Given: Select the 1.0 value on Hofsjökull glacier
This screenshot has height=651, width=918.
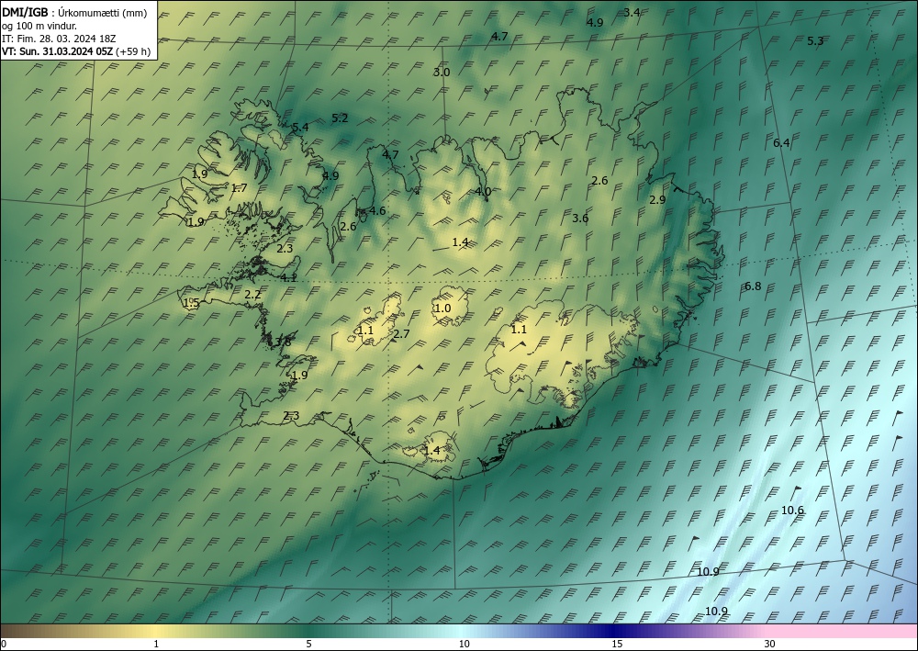Looking at the screenshot, I should tap(442, 309).
